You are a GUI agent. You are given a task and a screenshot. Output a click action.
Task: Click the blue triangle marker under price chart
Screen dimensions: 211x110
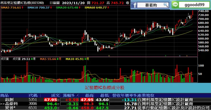tap(180, 56)
